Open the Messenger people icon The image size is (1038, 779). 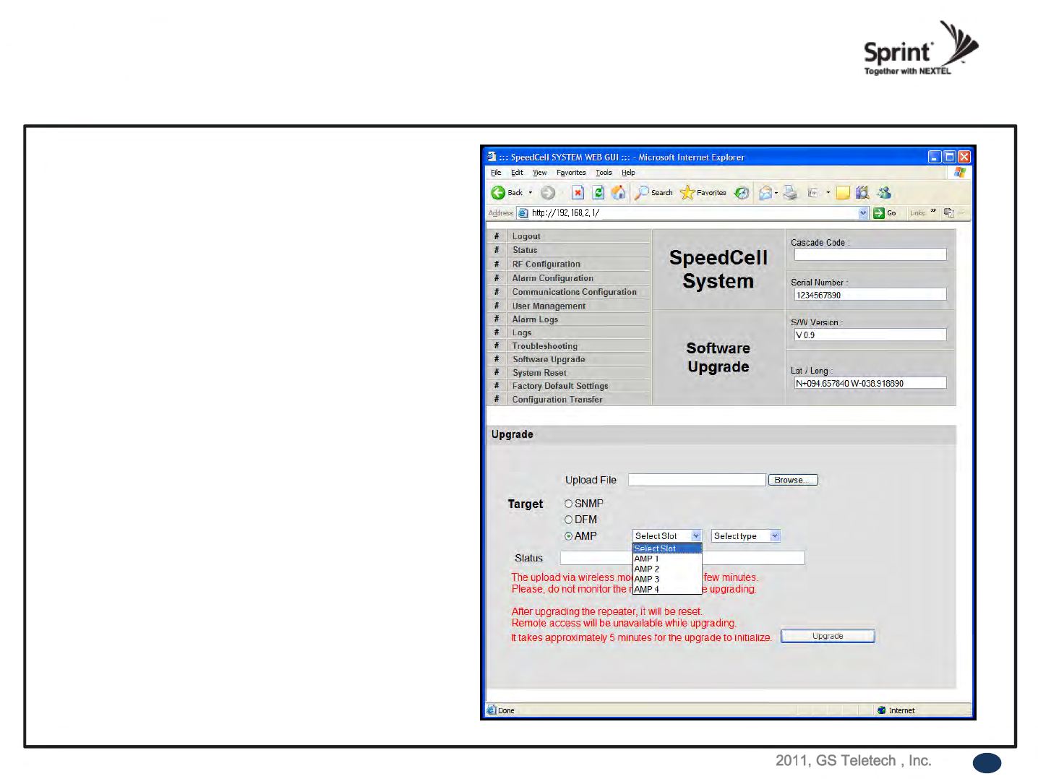[884, 193]
